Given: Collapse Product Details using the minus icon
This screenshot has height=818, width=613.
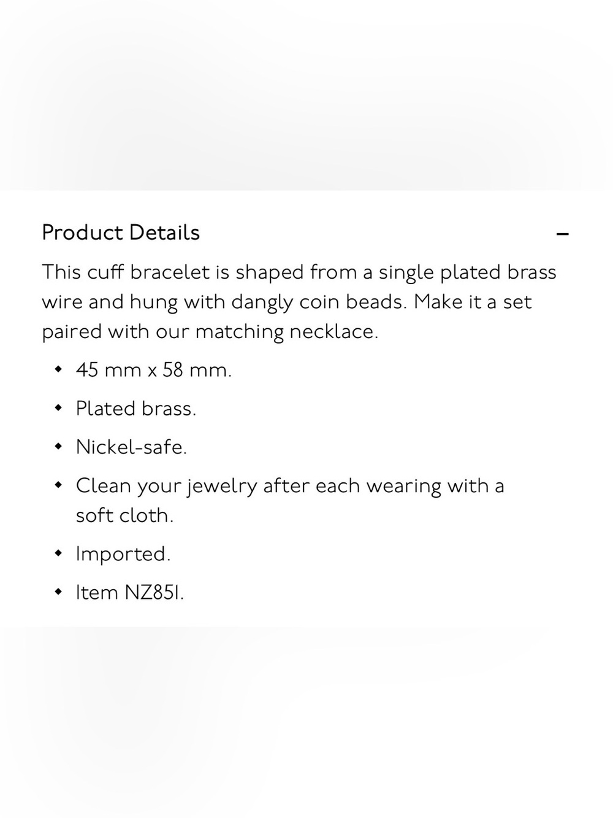Looking at the screenshot, I should pyautogui.click(x=562, y=234).
